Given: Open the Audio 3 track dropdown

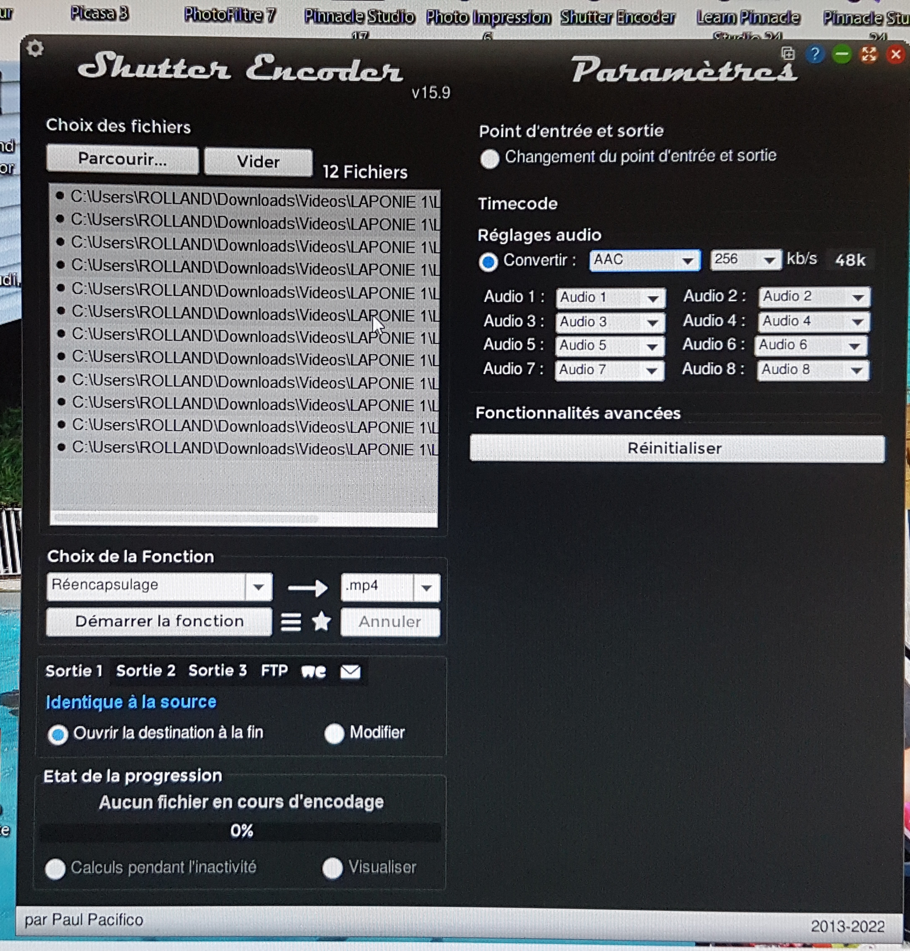Looking at the screenshot, I should (x=610, y=322).
